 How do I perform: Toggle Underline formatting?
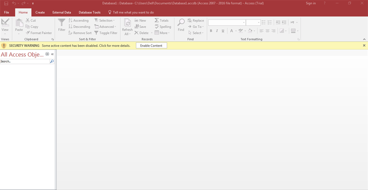coord(223,31)
